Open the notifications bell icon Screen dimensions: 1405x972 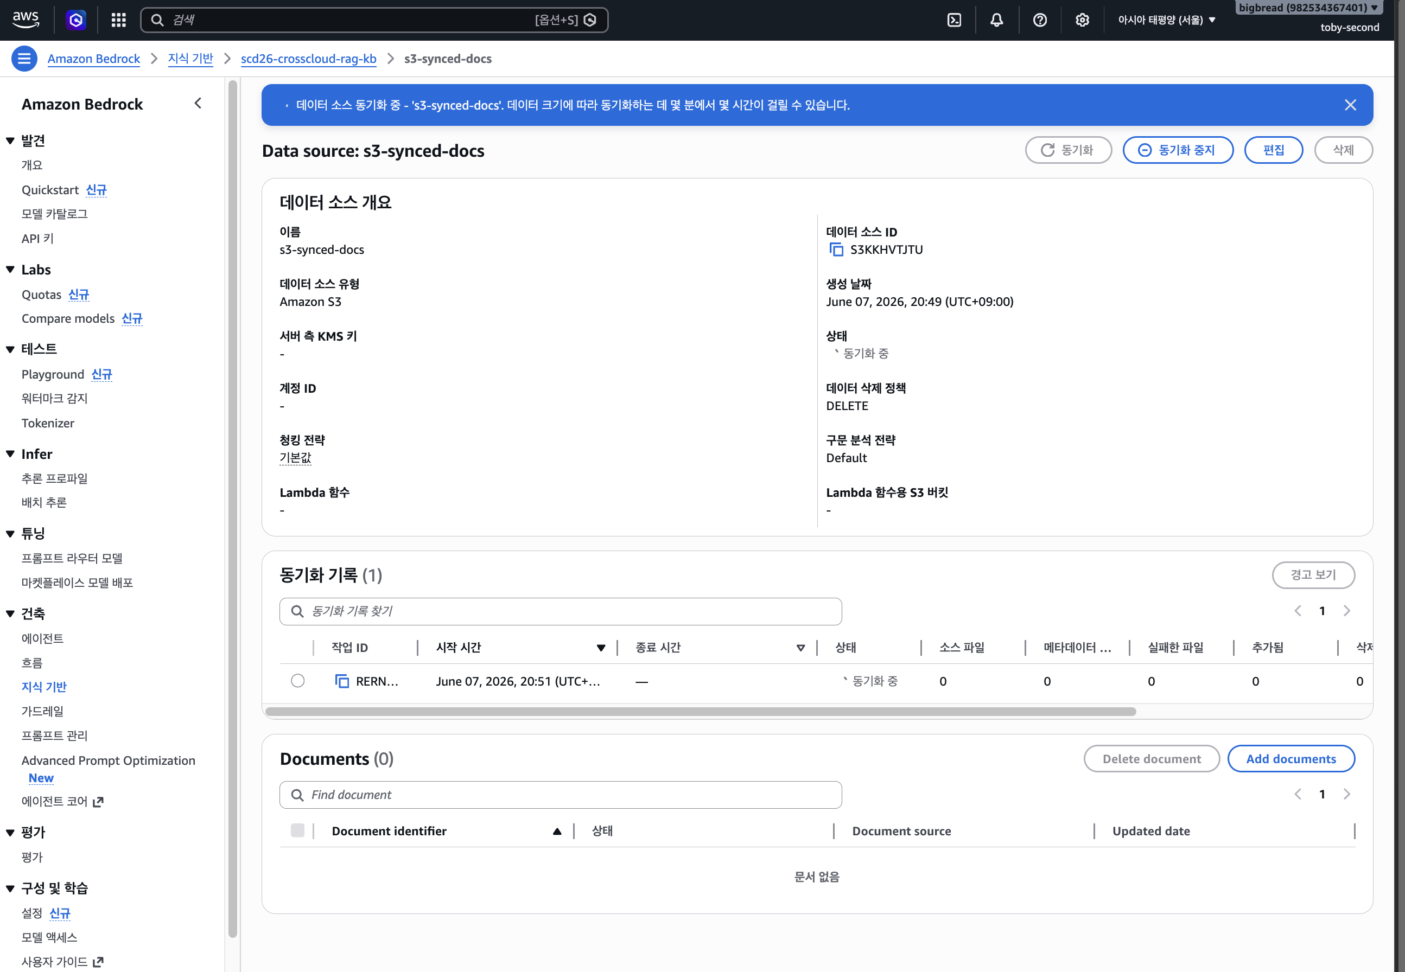997,20
